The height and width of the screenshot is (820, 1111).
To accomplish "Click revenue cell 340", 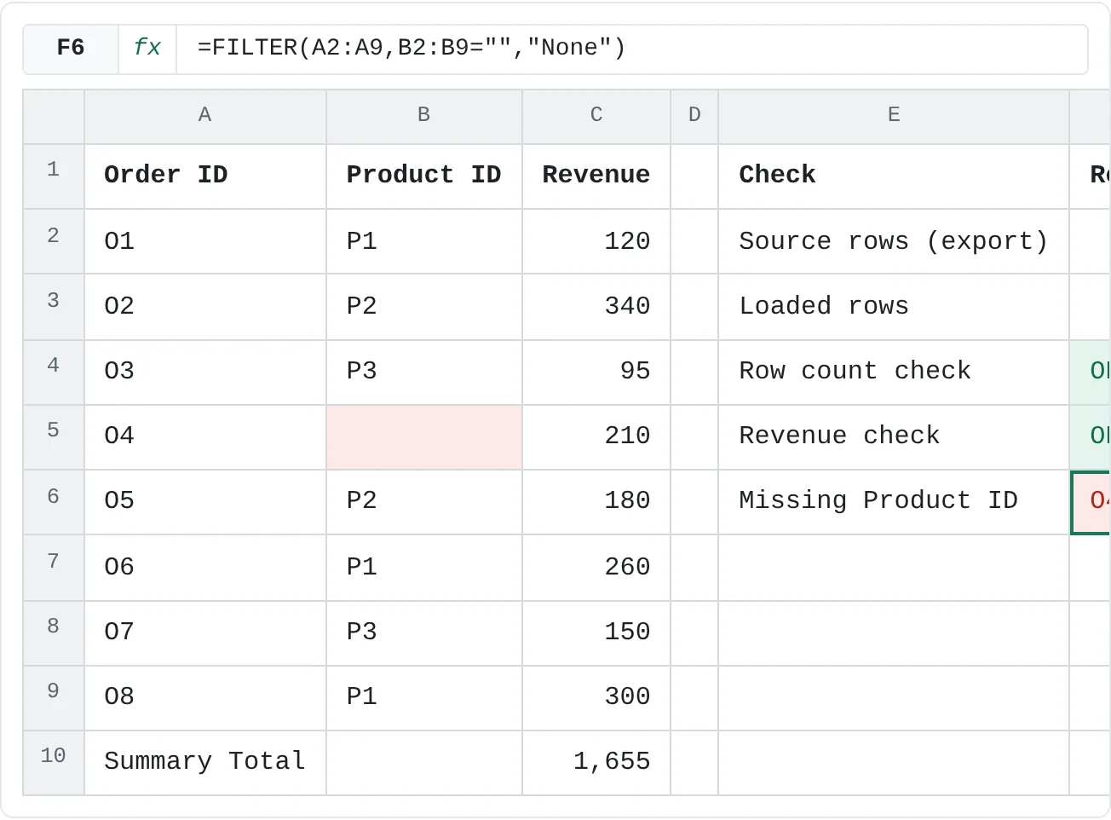I will click(x=596, y=307).
